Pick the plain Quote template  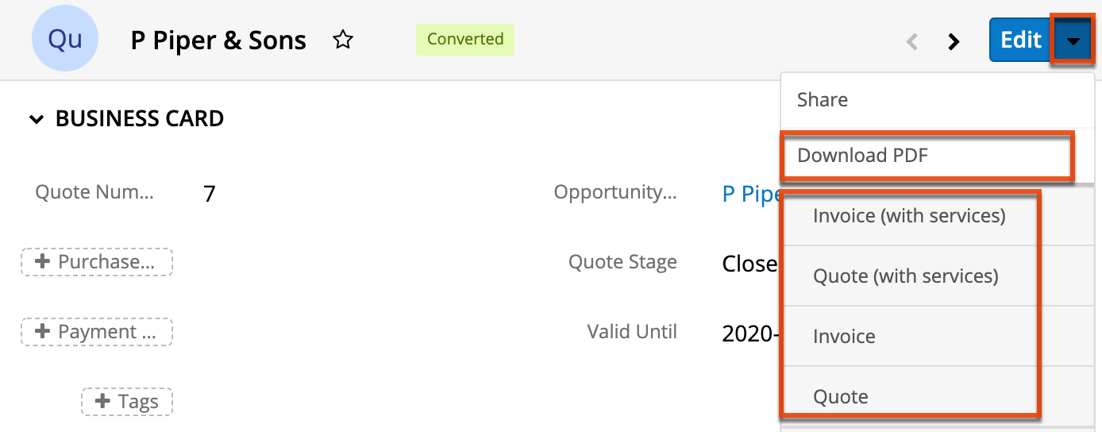841,396
